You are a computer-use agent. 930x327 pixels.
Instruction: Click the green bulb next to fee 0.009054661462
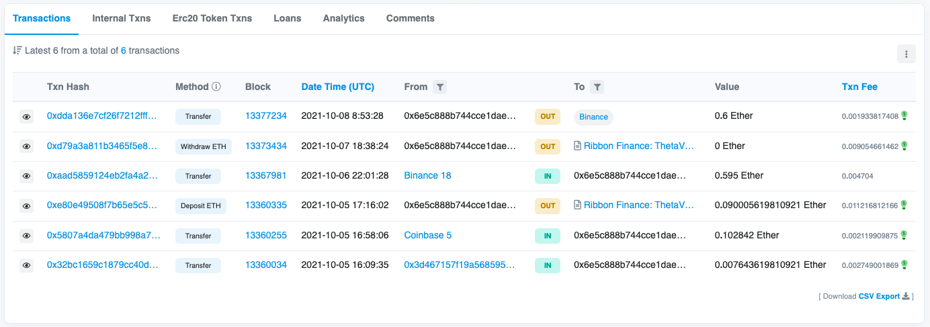904,146
